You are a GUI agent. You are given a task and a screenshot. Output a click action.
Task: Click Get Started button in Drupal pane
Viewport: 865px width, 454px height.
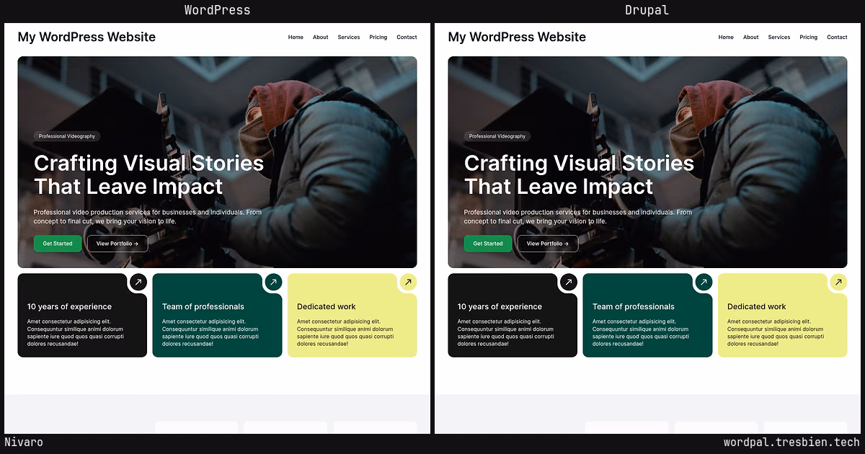click(x=488, y=244)
